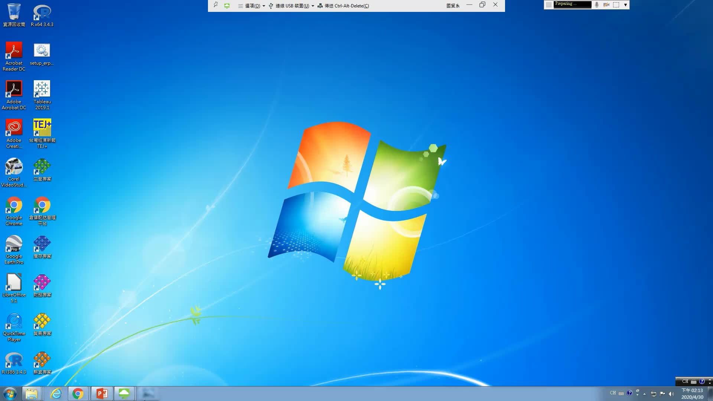Open File Explorer from the taskbar
713x401 pixels.
pyautogui.click(x=32, y=394)
